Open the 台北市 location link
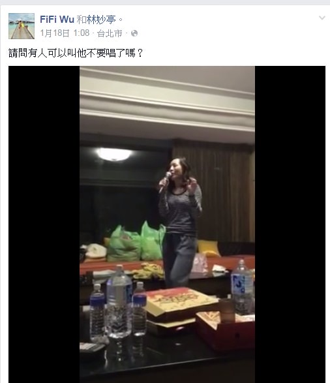The image size is (330, 383). [x=110, y=33]
